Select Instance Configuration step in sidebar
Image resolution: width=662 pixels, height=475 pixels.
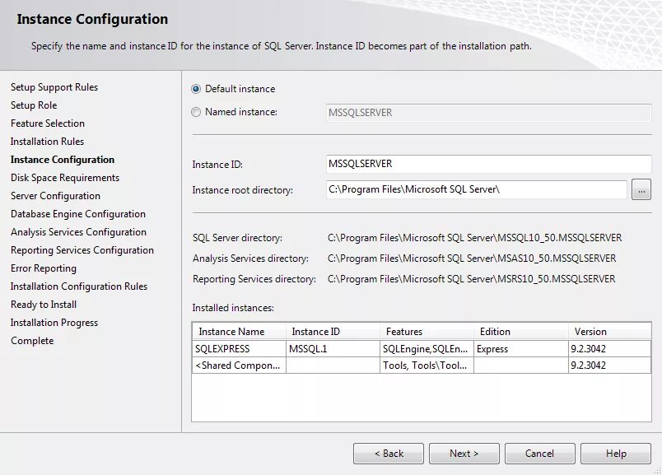[63, 160]
